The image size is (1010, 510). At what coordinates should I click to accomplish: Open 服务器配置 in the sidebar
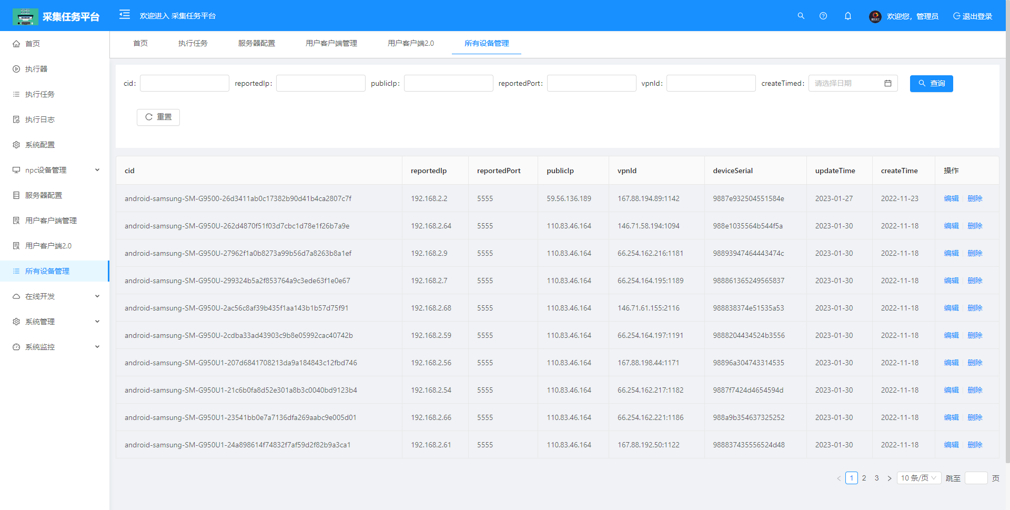click(55, 195)
